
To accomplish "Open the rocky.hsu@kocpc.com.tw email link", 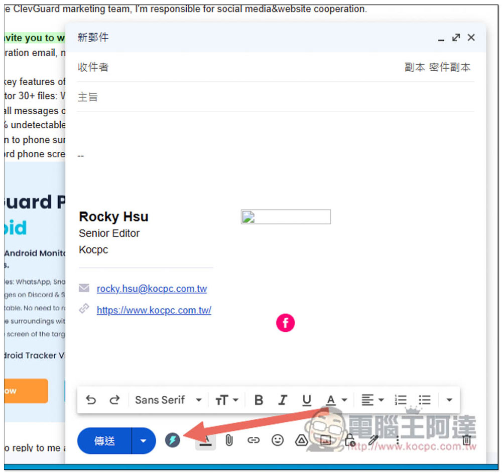I will click(x=152, y=289).
